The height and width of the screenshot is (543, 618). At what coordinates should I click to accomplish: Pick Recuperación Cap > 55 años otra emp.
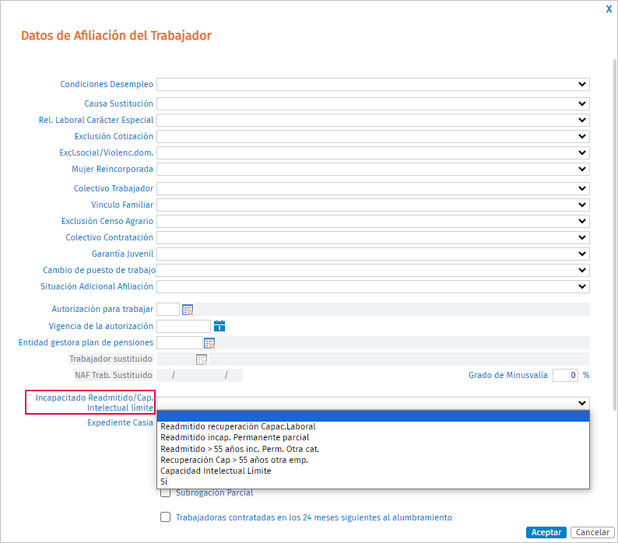tap(373, 460)
